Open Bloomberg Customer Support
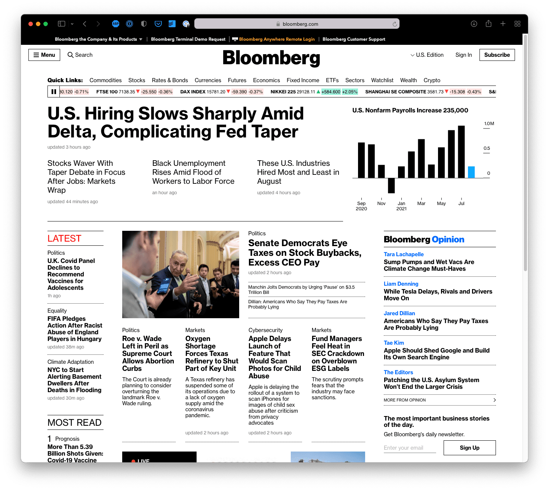549x490 pixels. click(x=354, y=39)
